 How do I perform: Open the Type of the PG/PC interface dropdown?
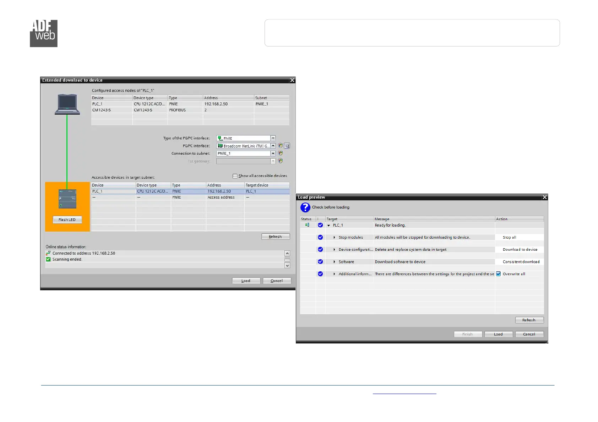tap(273, 138)
